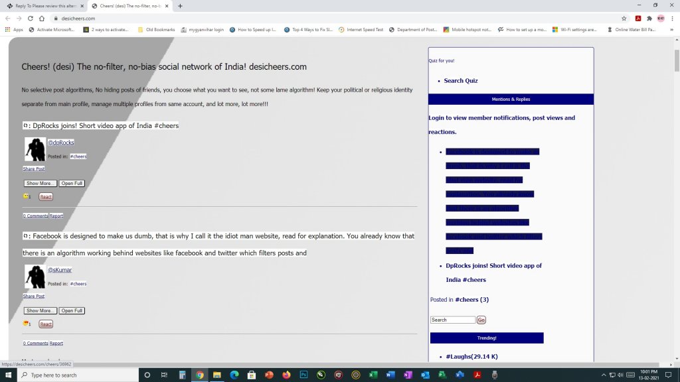
Task: Open Microsoft Edge from the taskbar
Action: coord(234,375)
